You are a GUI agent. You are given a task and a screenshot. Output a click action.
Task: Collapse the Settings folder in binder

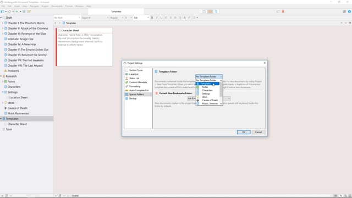click(x=3, y=92)
